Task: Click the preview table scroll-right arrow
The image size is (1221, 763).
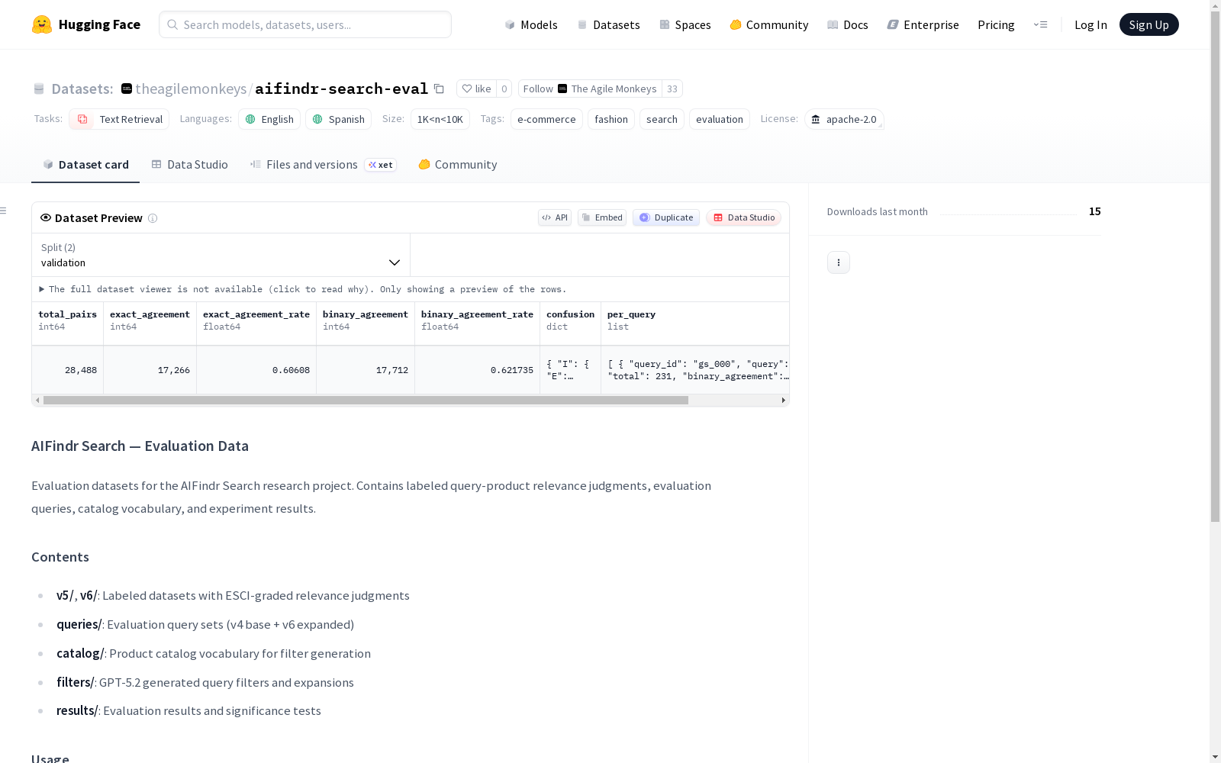Action: [784, 400]
